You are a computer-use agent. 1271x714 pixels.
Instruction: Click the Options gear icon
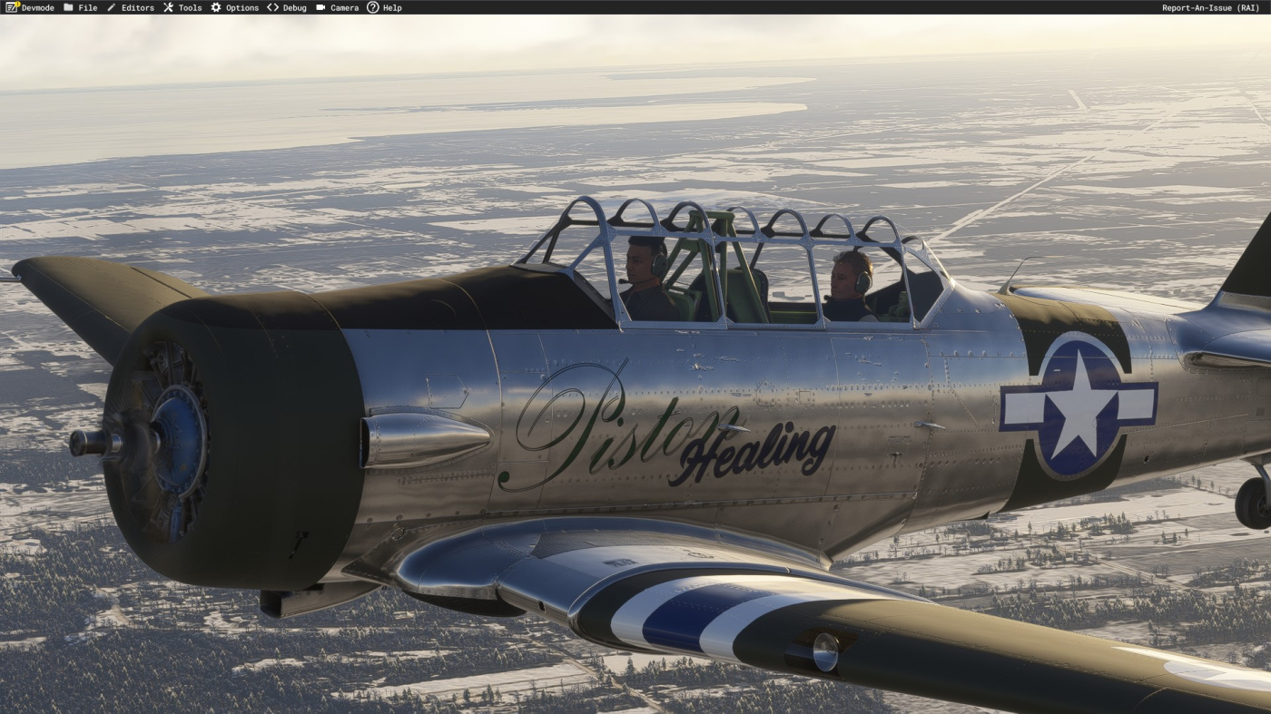click(216, 7)
